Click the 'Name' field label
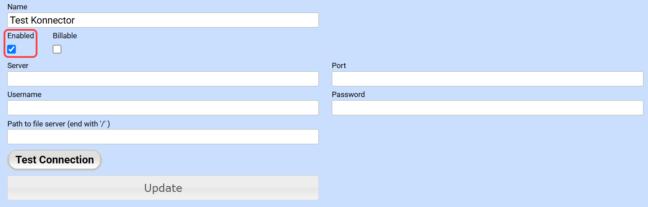This screenshot has height=207, width=648. point(17,7)
